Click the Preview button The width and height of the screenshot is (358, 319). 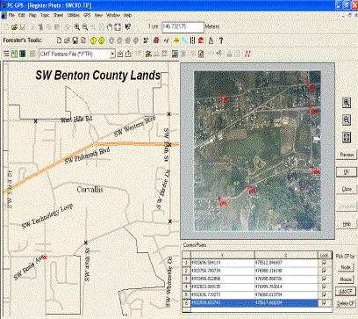pyautogui.click(x=347, y=155)
